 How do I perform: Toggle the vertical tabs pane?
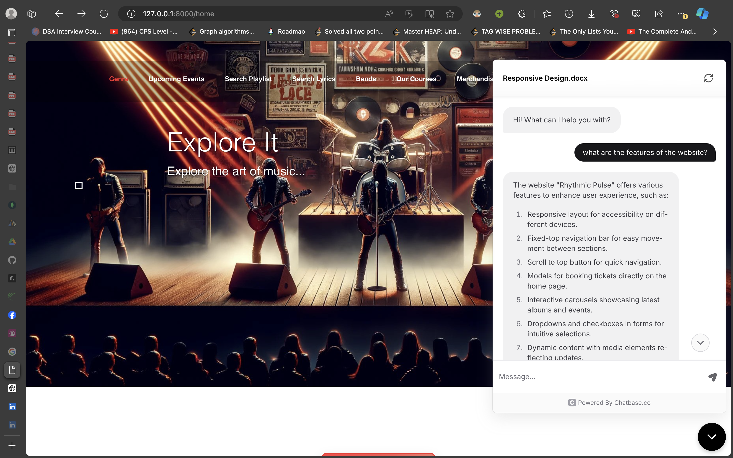11,32
